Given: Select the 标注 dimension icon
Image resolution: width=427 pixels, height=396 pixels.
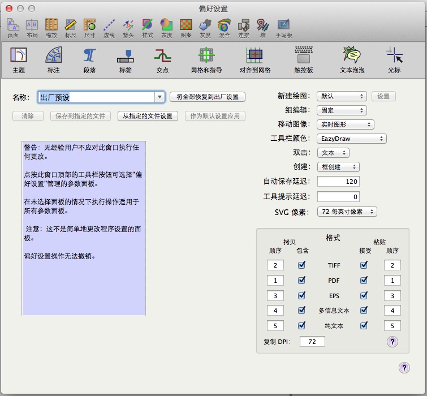Looking at the screenshot, I should (54, 61).
